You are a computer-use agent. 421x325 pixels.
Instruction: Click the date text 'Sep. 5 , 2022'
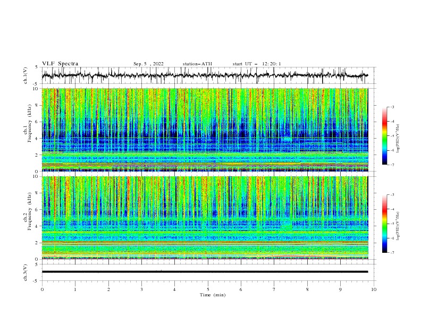pyautogui.click(x=148, y=64)
